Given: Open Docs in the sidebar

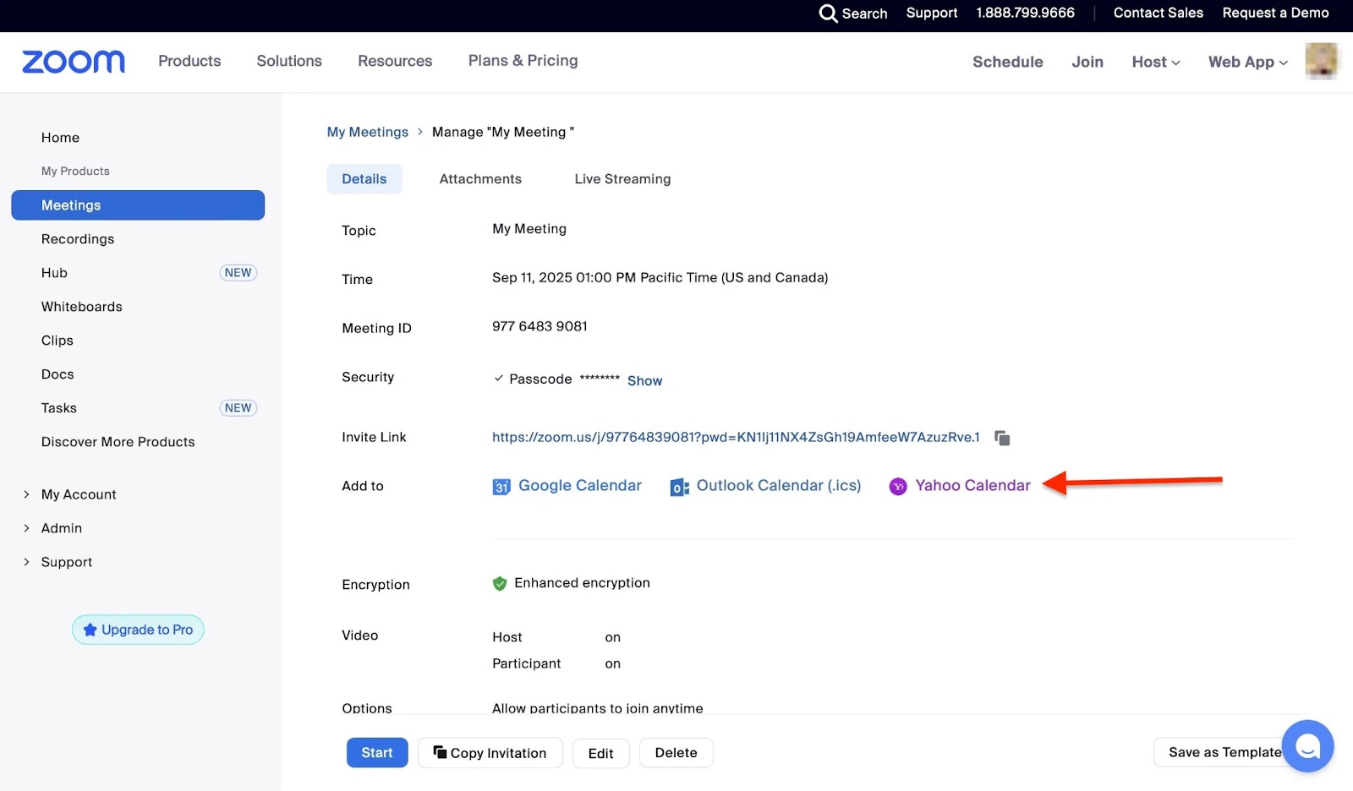Looking at the screenshot, I should (58, 374).
